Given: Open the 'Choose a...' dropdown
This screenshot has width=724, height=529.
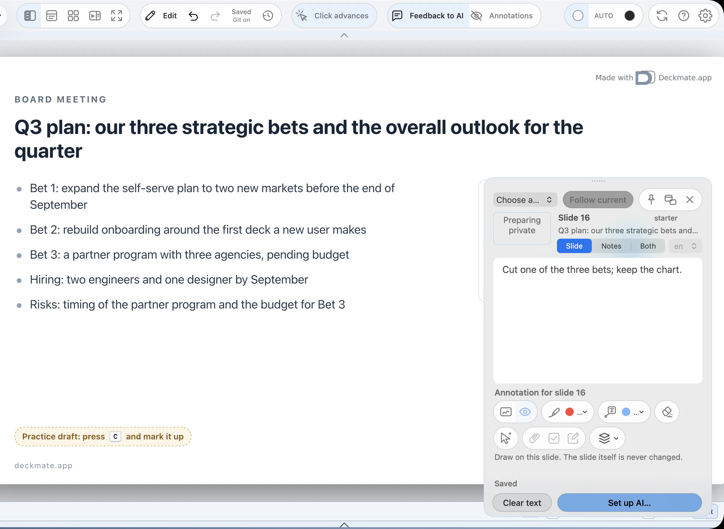Looking at the screenshot, I should point(525,200).
